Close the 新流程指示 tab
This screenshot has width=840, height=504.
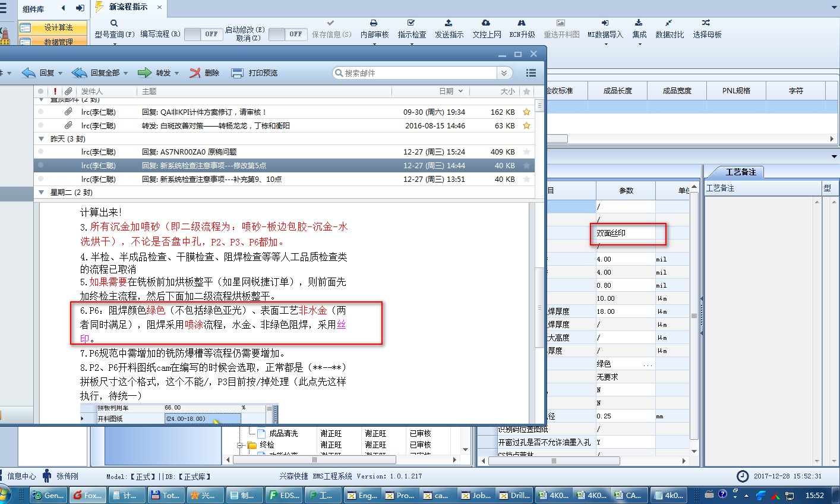[159, 7]
